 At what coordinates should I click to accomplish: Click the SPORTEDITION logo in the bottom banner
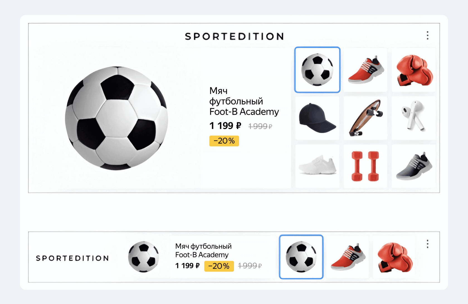(72, 258)
